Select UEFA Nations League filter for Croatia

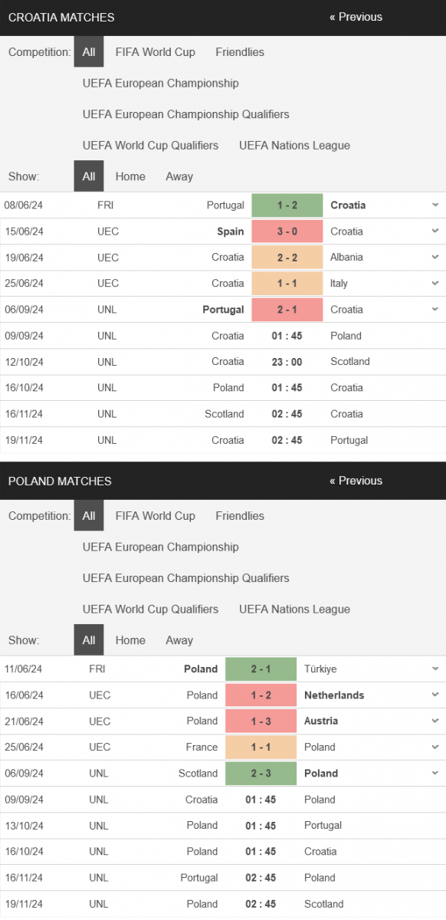point(294,146)
